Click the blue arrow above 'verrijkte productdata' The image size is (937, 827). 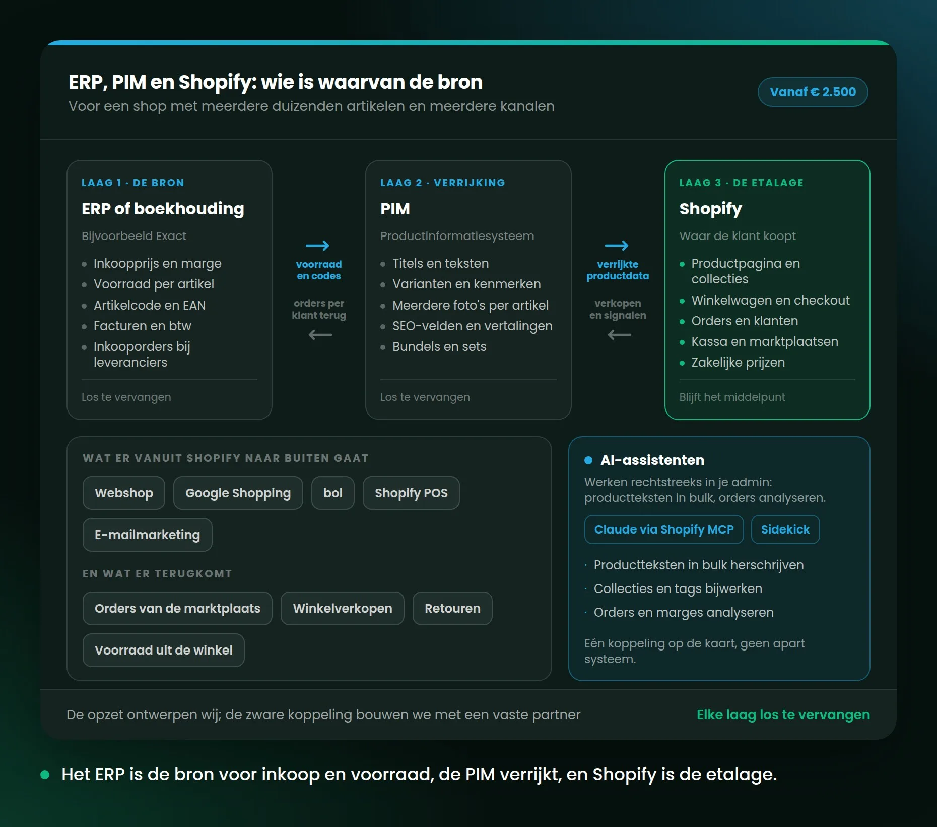(x=617, y=246)
